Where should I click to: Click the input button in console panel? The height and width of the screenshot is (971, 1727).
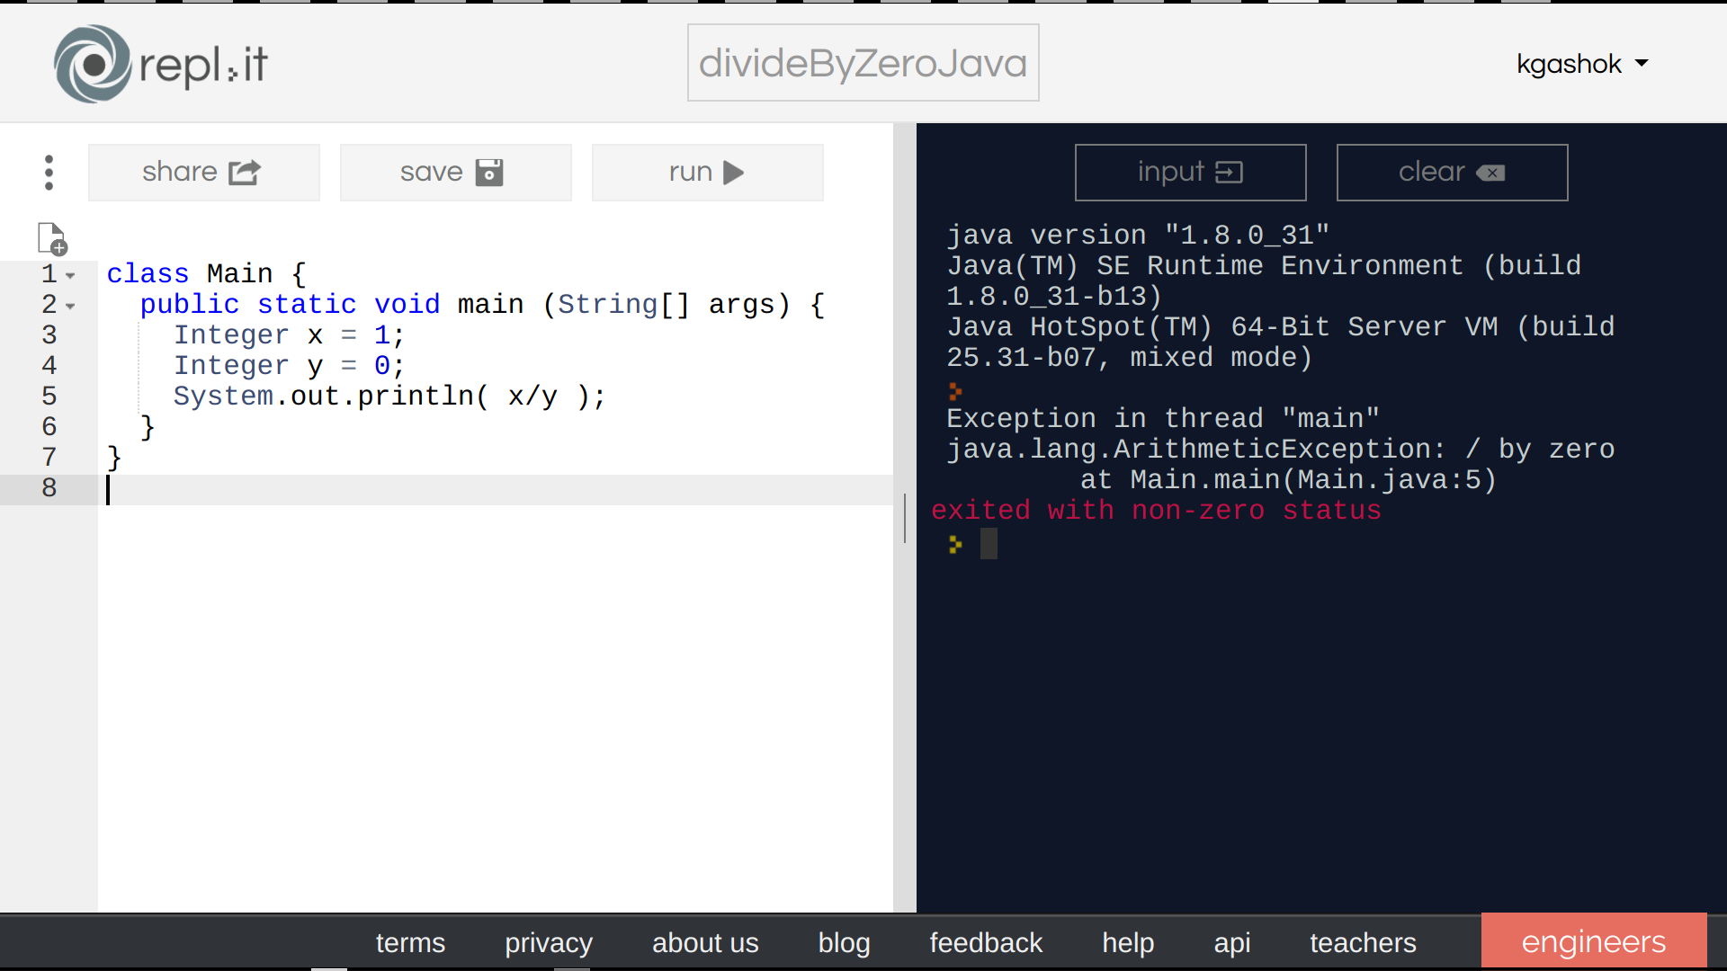(1190, 172)
